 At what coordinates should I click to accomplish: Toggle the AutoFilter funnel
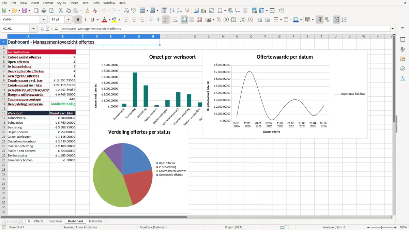tap(187, 11)
